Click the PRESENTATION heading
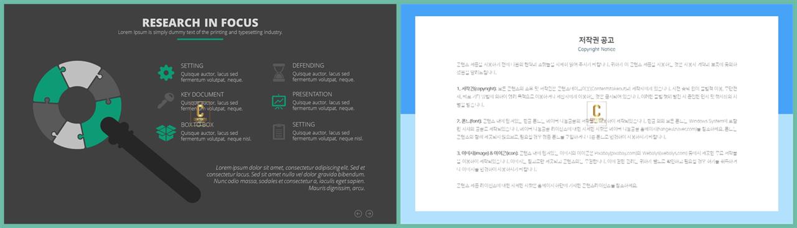The image size is (797, 228). point(313,94)
